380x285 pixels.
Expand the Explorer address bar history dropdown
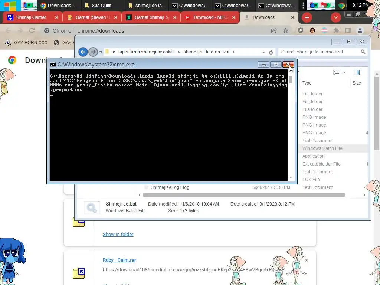pyautogui.click(x=263, y=52)
